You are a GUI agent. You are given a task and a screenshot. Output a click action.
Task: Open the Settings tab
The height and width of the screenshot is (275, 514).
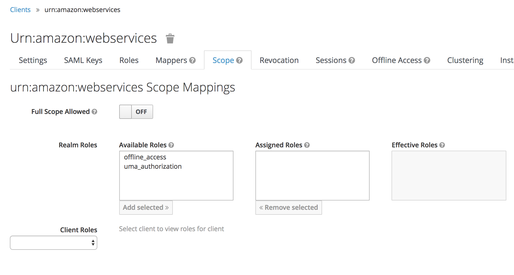[x=33, y=60]
